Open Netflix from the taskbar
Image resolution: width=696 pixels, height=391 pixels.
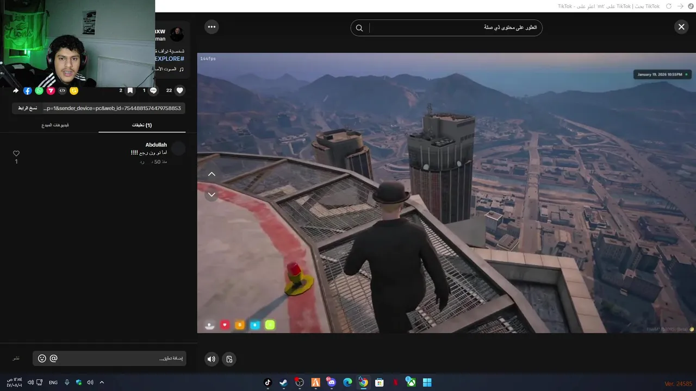point(395,382)
